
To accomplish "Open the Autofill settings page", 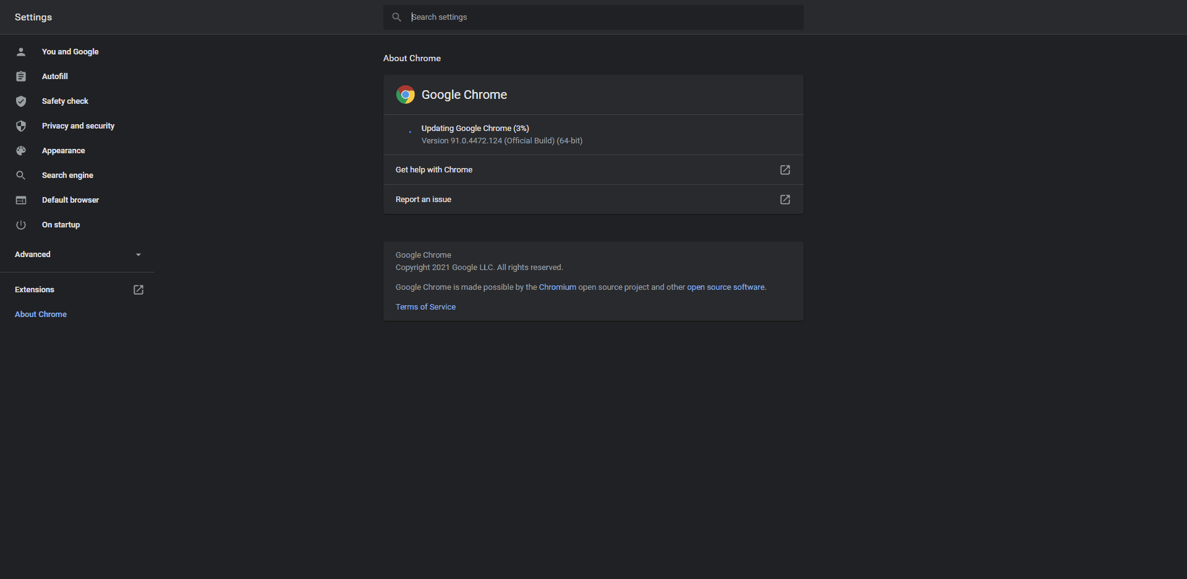I will (x=55, y=77).
